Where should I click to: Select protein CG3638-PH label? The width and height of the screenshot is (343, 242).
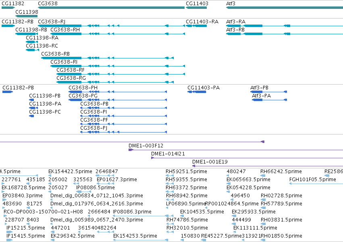[83, 88]
